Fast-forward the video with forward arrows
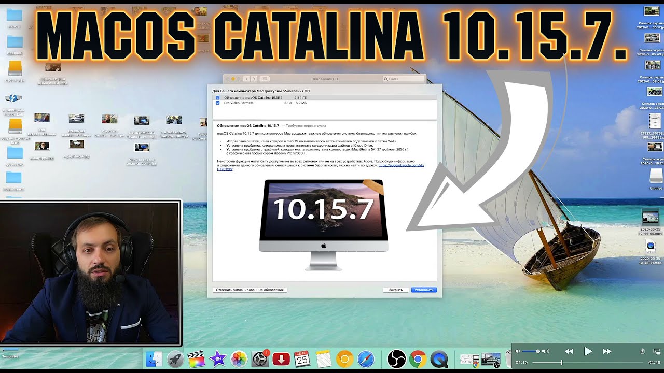This screenshot has height=373, width=664. [607, 351]
